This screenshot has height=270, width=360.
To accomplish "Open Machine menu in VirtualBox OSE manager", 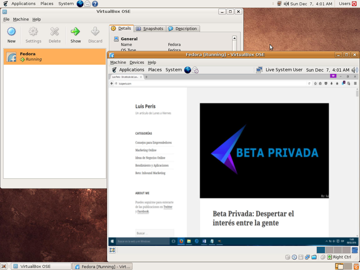I will (x=21, y=19).
